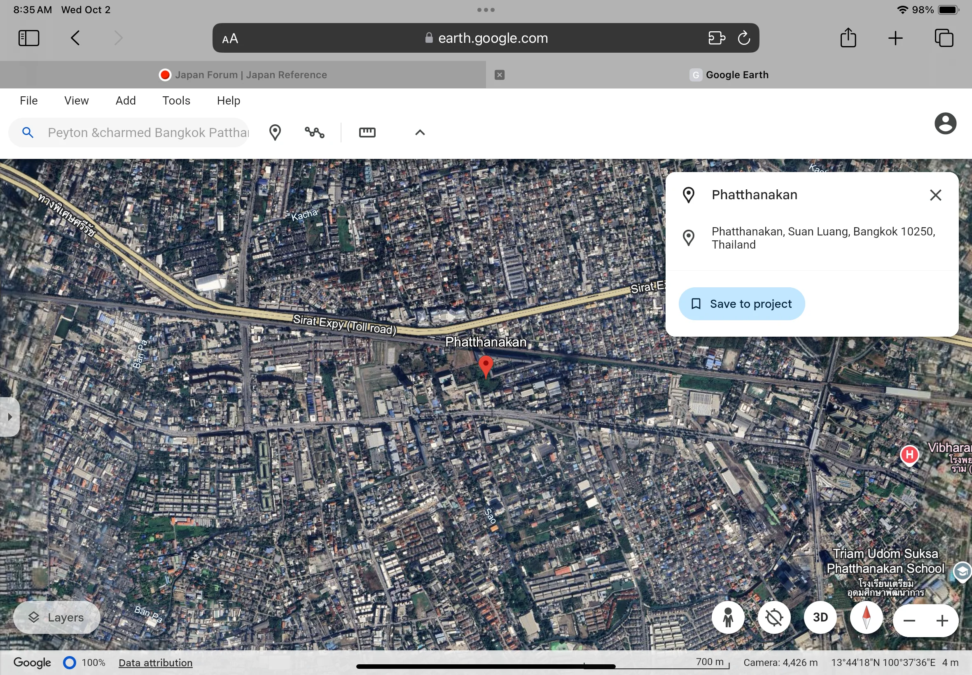
Task: Expand the left side panel arrow
Action: tap(9, 417)
